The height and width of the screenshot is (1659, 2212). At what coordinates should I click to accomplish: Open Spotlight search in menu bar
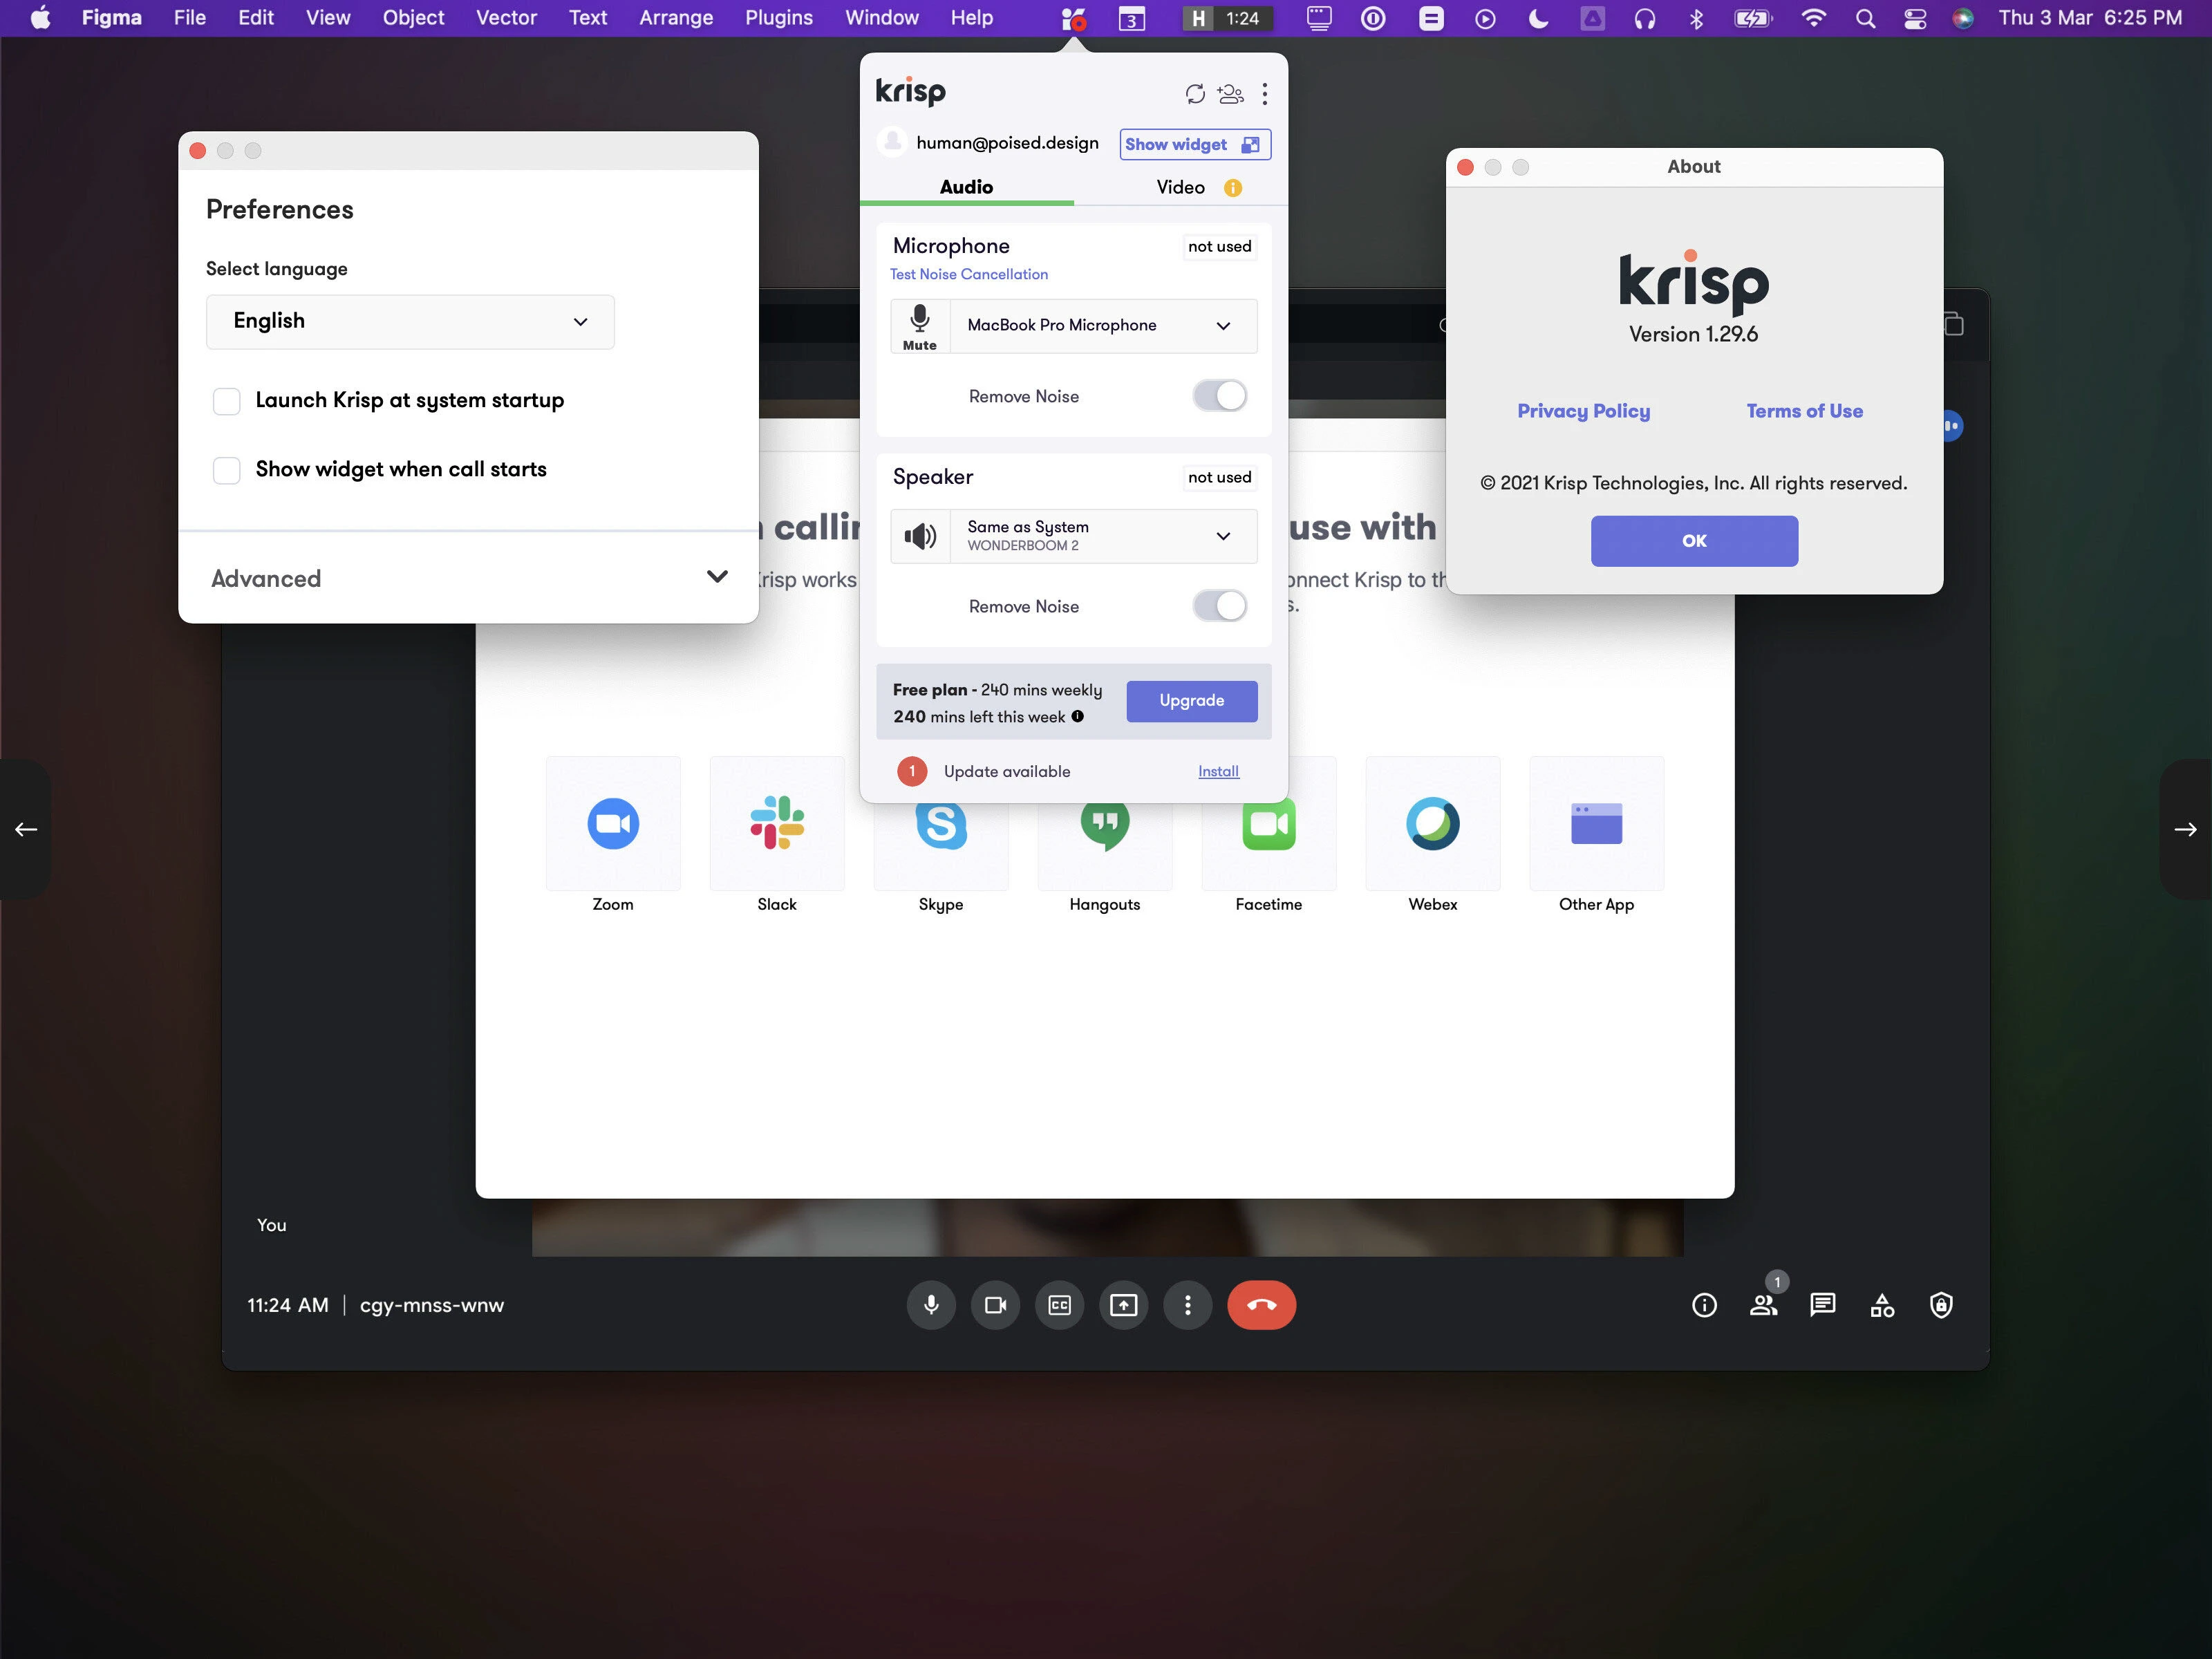click(1865, 18)
